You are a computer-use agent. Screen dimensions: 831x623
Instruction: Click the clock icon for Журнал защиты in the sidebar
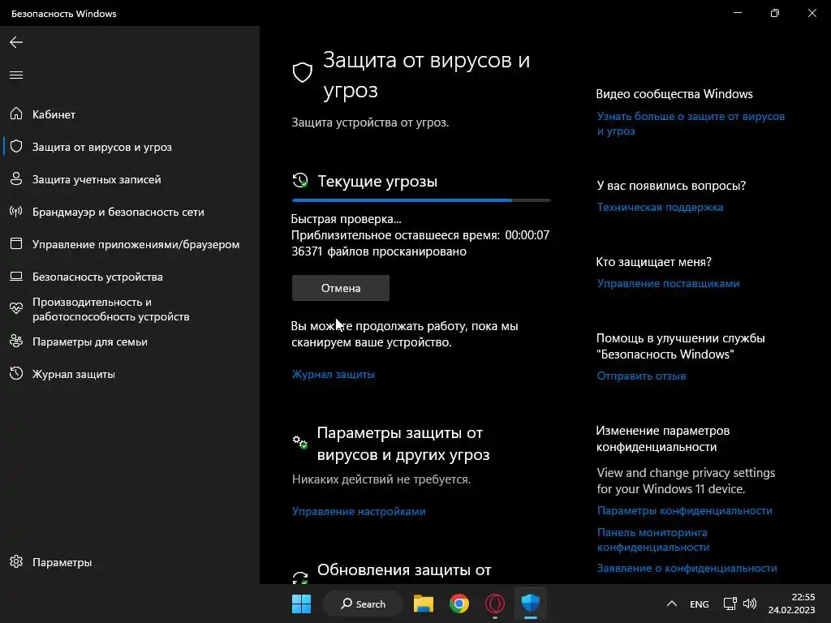[16, 373]
